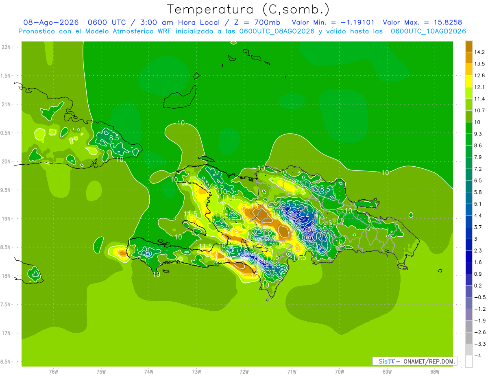Click the '19N' latitude axis label

6,219
